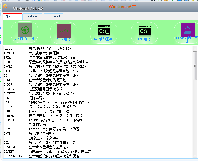Select the COPY command row
198x161 pixels.
[x=43, y=129]
